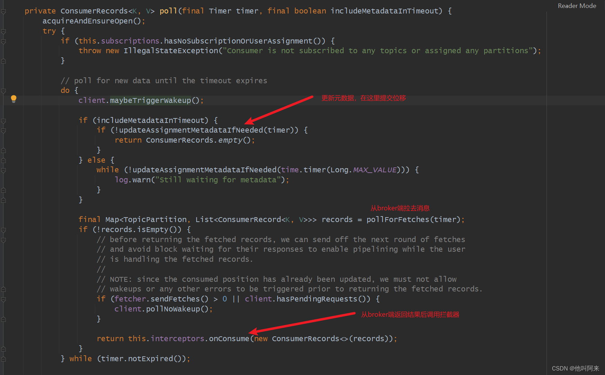Click the yellow lightbulb quick-fix icon

tap(13, 99)
